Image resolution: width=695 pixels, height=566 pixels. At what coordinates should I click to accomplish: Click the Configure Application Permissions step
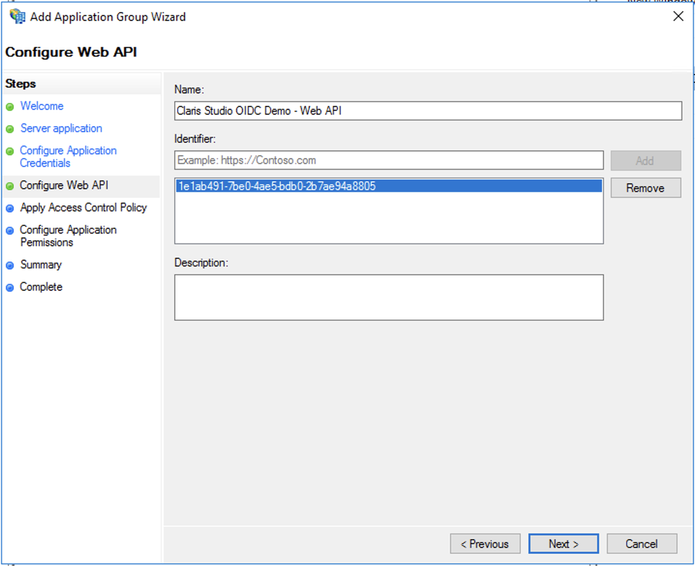[68, 236]
